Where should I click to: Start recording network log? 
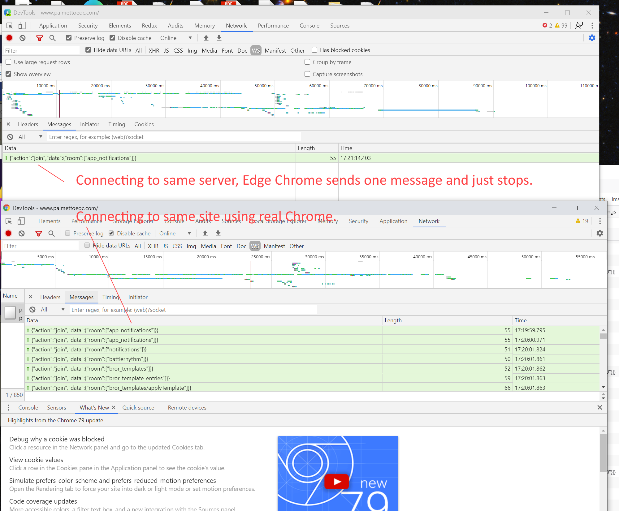[9, 38]
